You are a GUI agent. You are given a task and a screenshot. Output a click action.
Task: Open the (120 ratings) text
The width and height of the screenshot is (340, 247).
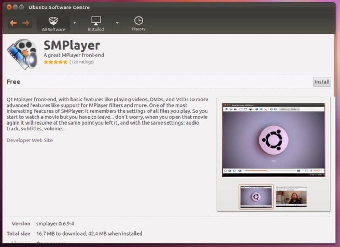(82, 62)
